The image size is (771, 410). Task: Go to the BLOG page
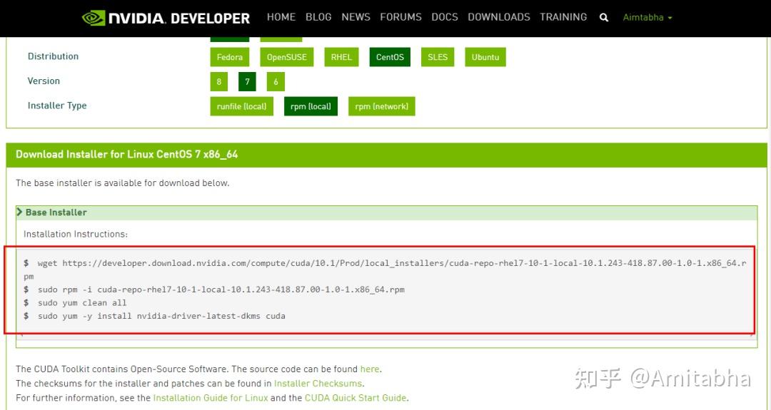[x=318, y=17]
